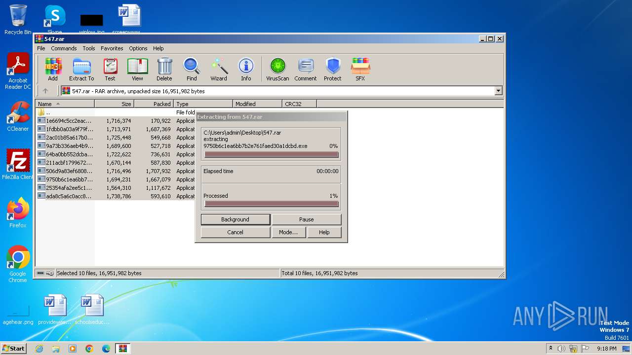Click the View file icon
This screenshot has width=632, height=355.
click(137, 69)
